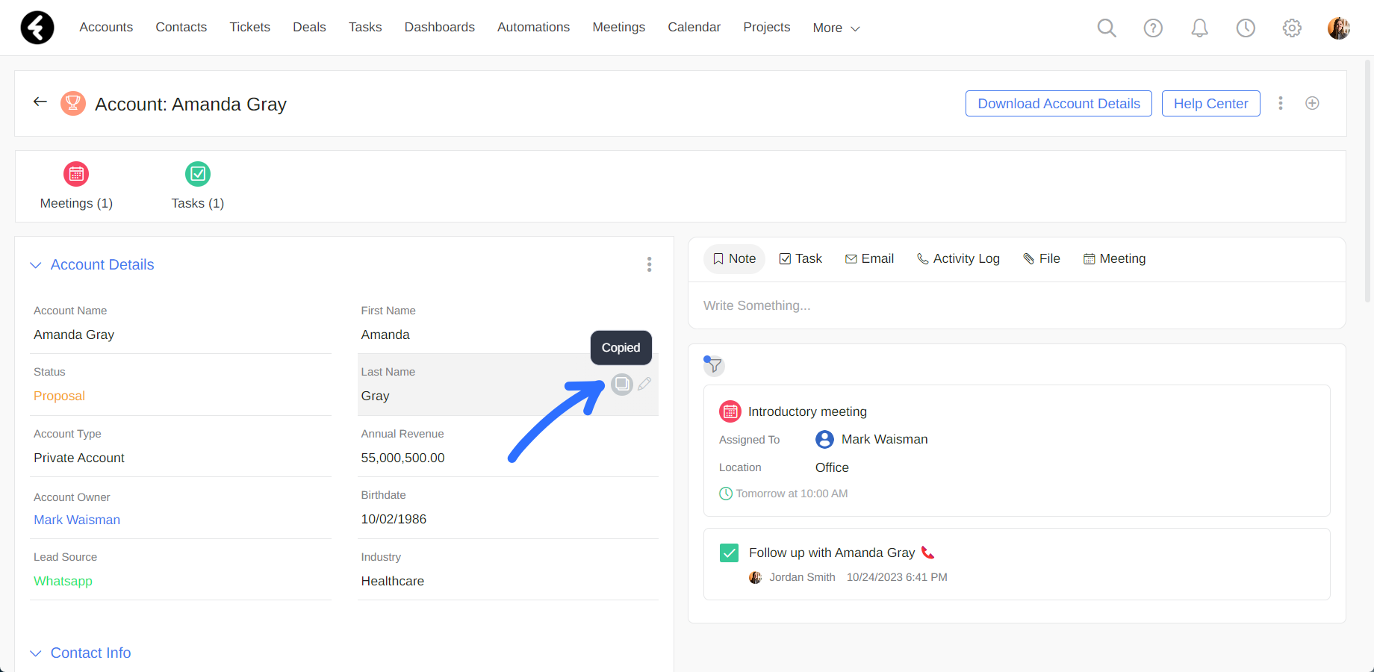Open Mark Waisman account owner link
1374x672 pixels.
click(77, 520)
